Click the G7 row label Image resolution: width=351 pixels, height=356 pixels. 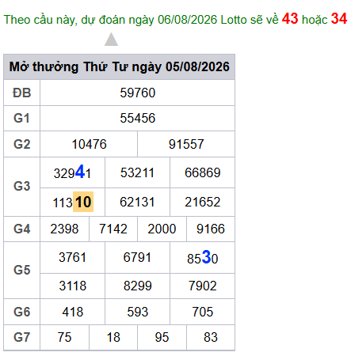click(x=22, y=337)
